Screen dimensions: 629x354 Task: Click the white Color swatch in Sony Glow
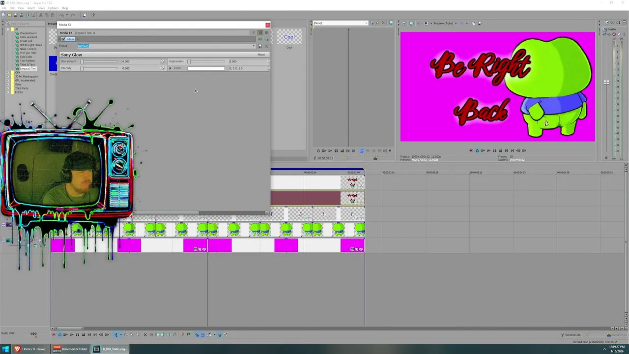pyautogui.click(x=206, y=68)
